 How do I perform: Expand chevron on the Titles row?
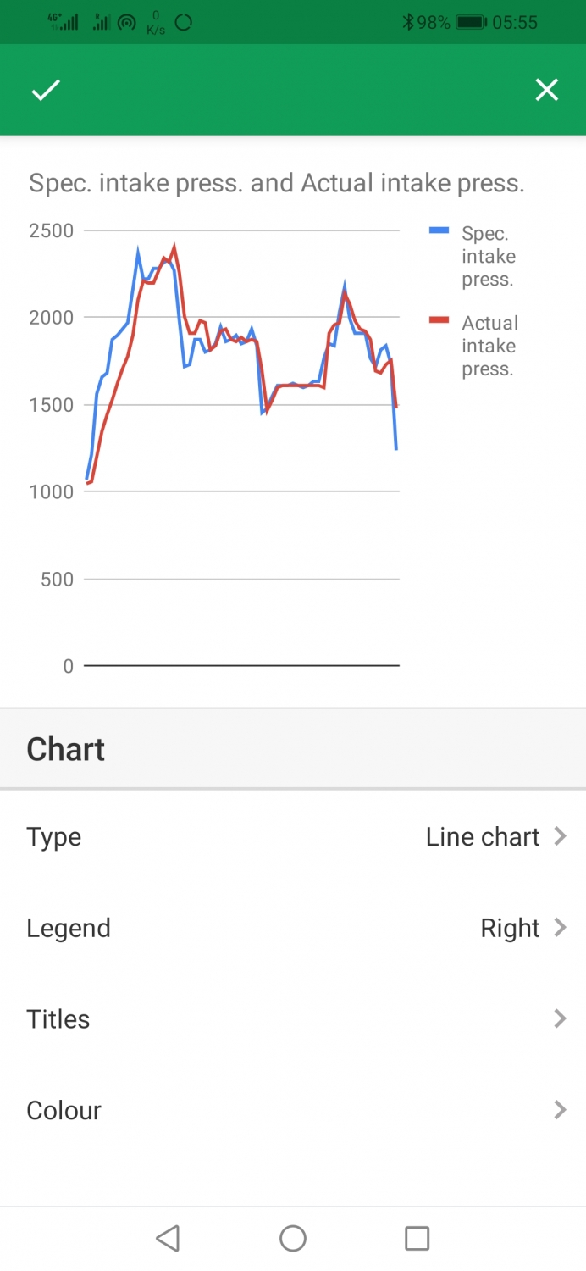[560, 1019]
